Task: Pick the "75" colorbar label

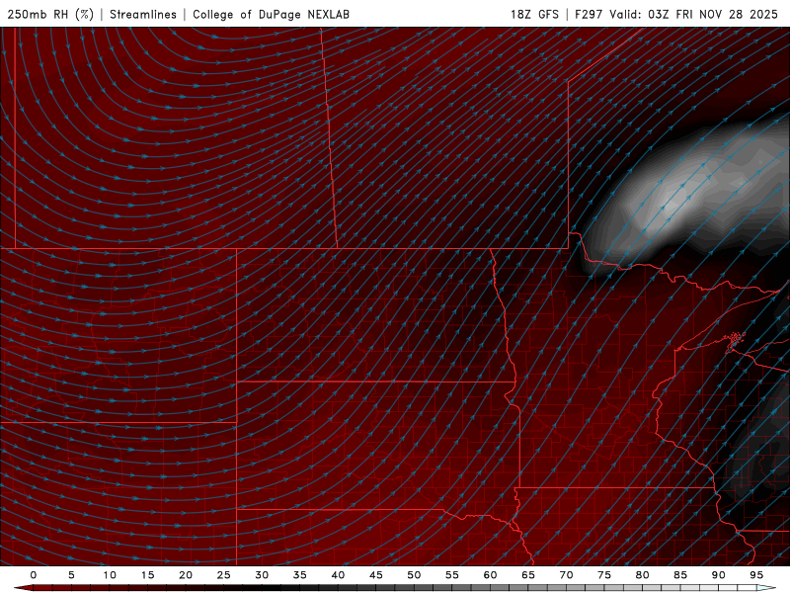Action: click(604, 575)
